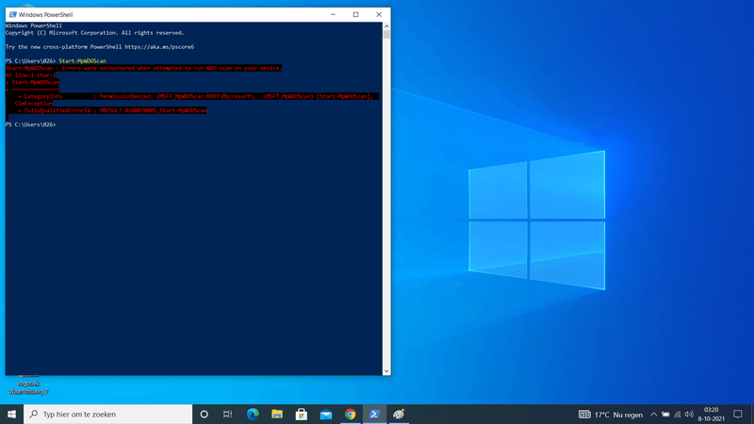754x424 pixels.
Task: Open the network status tray icon
Action: coord(678,414)
